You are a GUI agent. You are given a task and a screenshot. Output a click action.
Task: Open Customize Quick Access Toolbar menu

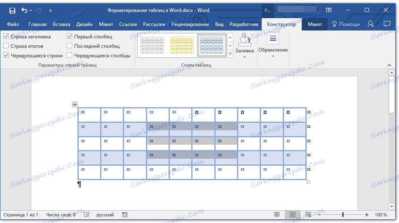click(50, 11)
